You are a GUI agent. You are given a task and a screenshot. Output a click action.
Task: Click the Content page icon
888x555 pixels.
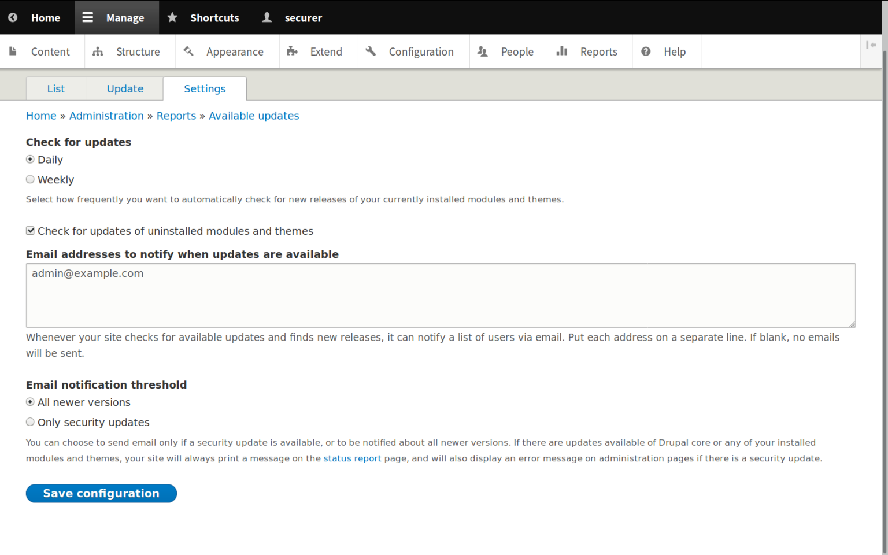point(13,51)
